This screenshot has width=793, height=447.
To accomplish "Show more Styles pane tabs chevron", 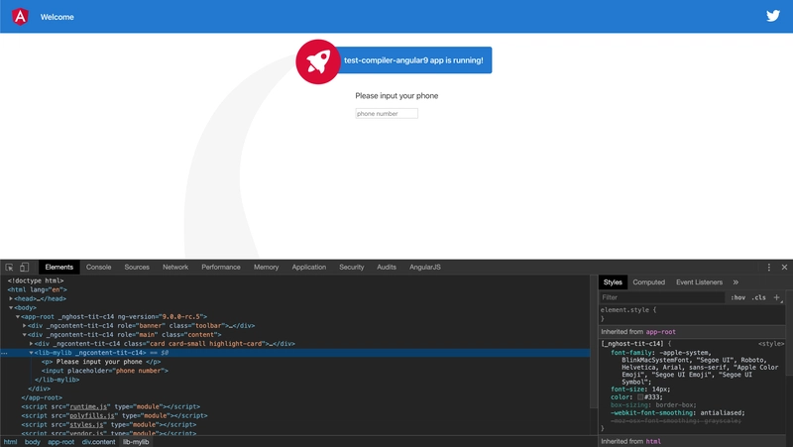I will (x=736, y=282).
